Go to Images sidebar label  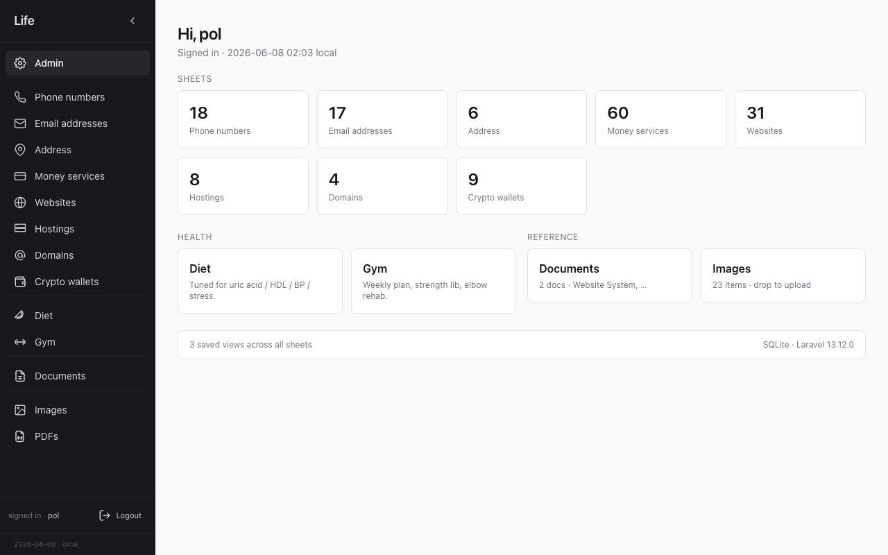51,410
